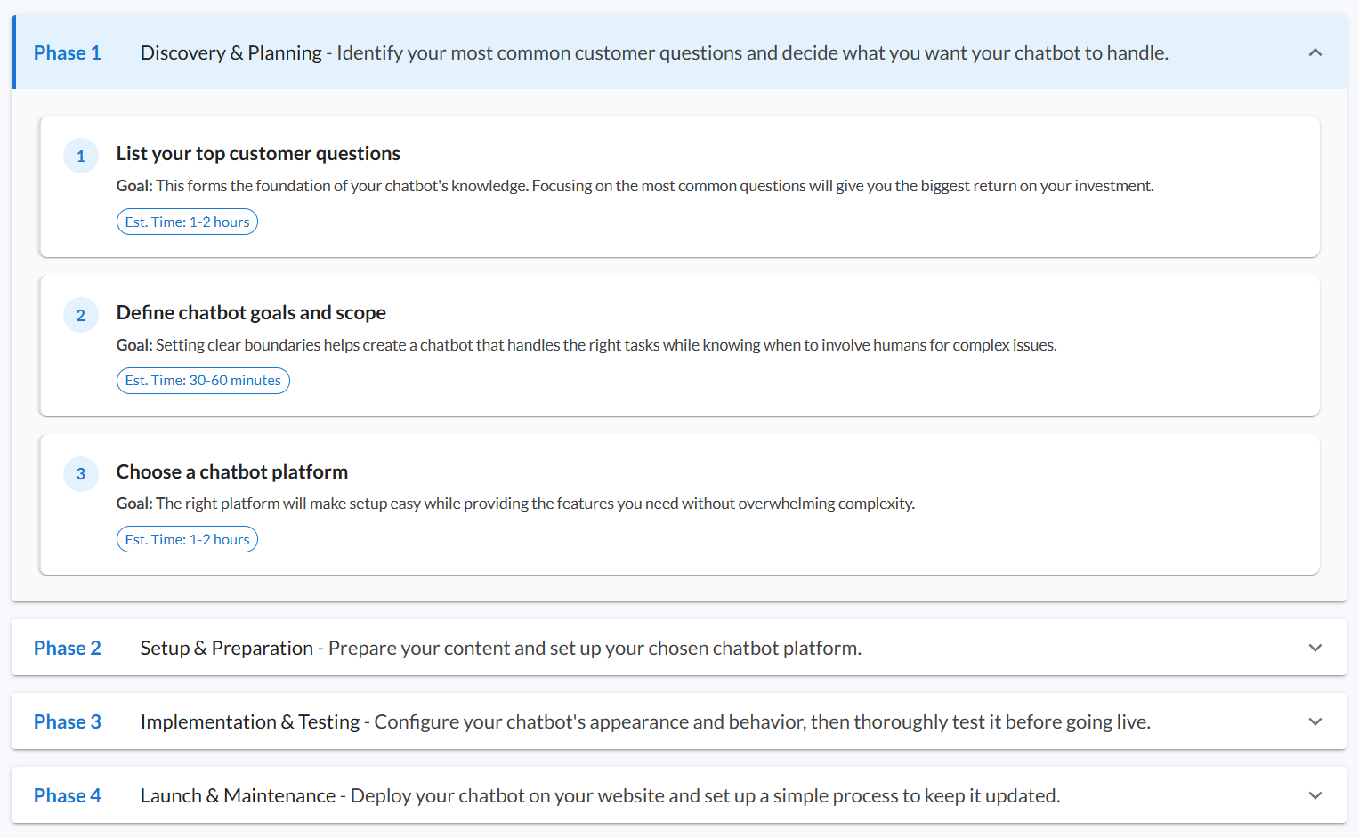The height and width of the screenshot is (838, 1359).
Task: Click the step 1 number badge
Action: [x=81, y=156]
